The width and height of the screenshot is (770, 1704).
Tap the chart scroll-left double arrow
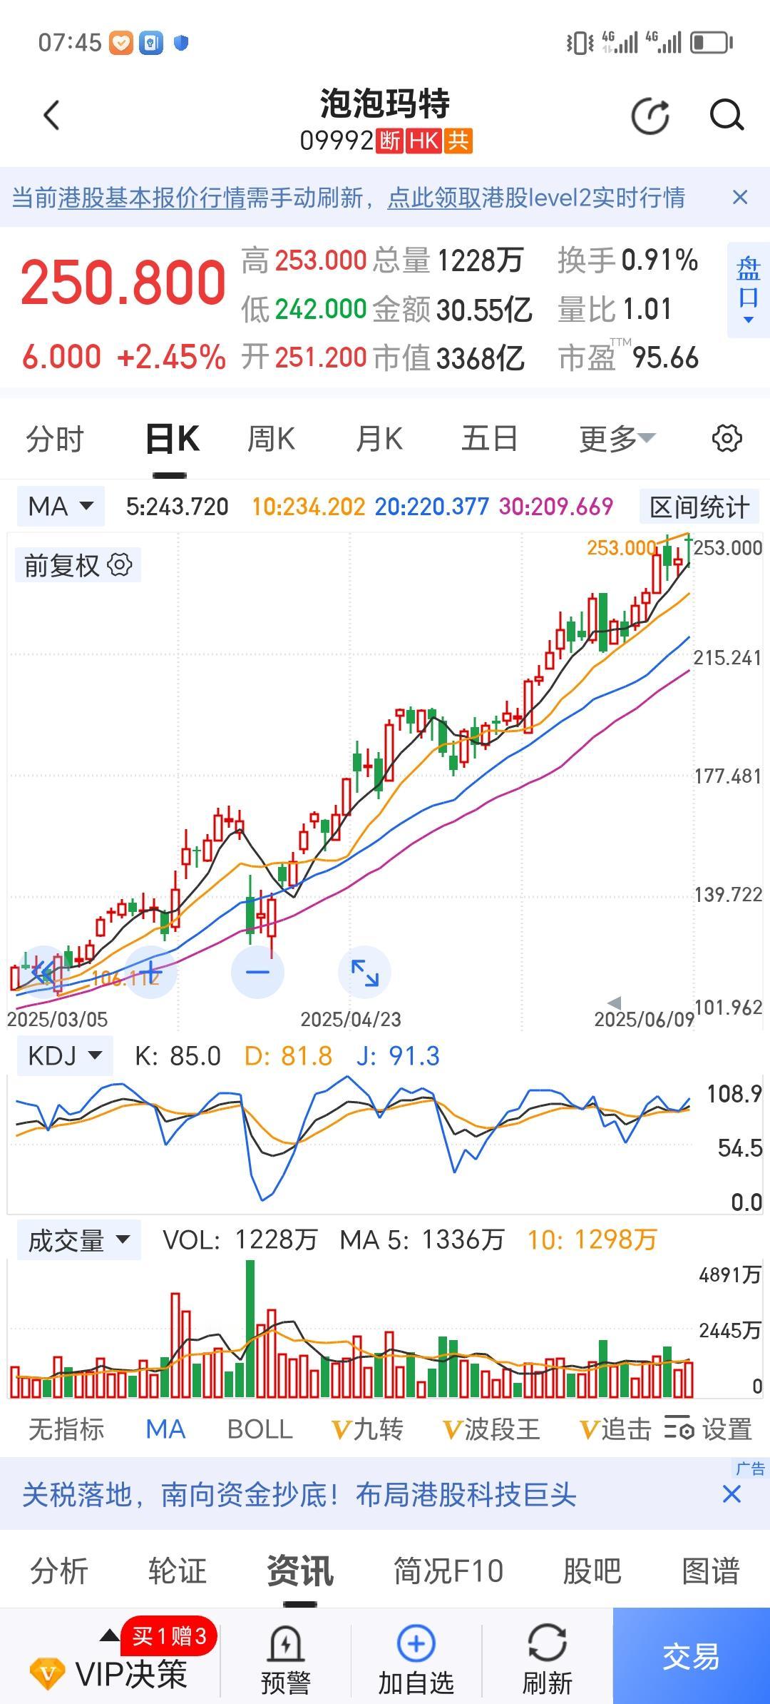coord(43,972)
